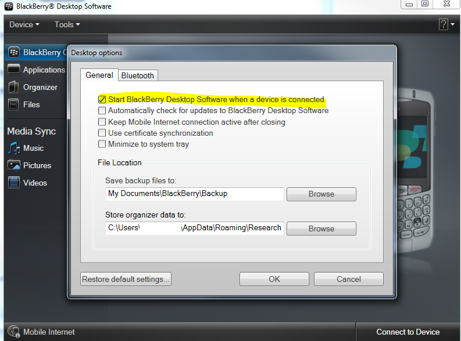Screen dimensions: 461x341
Task: Click the Files icon in sidebar
Action: 13,104
